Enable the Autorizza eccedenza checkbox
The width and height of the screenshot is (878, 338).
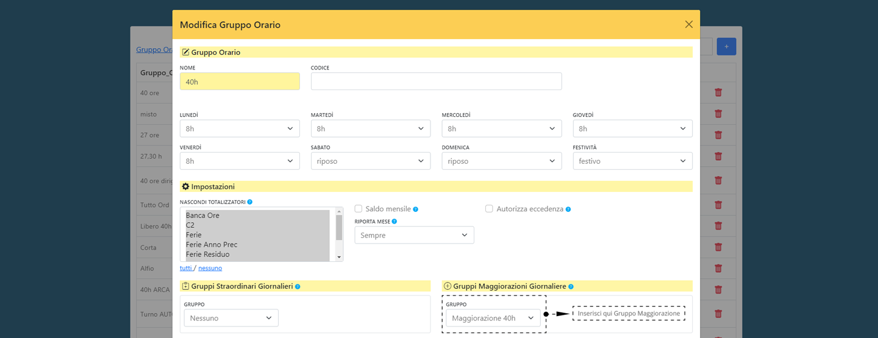tap(489, 209)
